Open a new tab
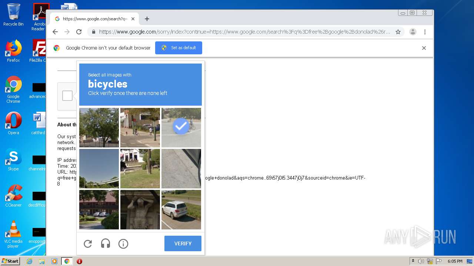Image resolution: width=474 pixels, height=266 pixels. [147, 19]
